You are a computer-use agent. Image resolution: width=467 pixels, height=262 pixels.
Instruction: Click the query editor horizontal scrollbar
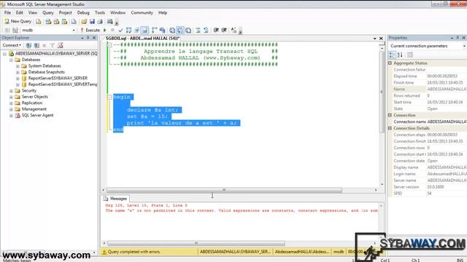[x=224, y=190]
